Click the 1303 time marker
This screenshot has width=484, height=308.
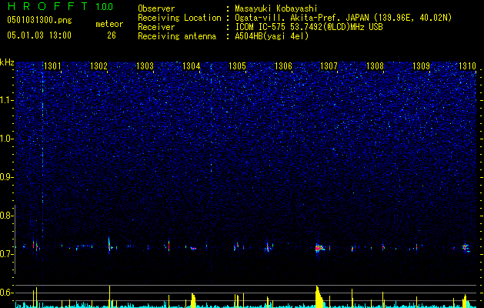click(x=145, y=66)
